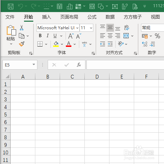The height and width of the screenshot is (164, 164).
Task: Click the Increase Indent icon
Action: point(110,44)
